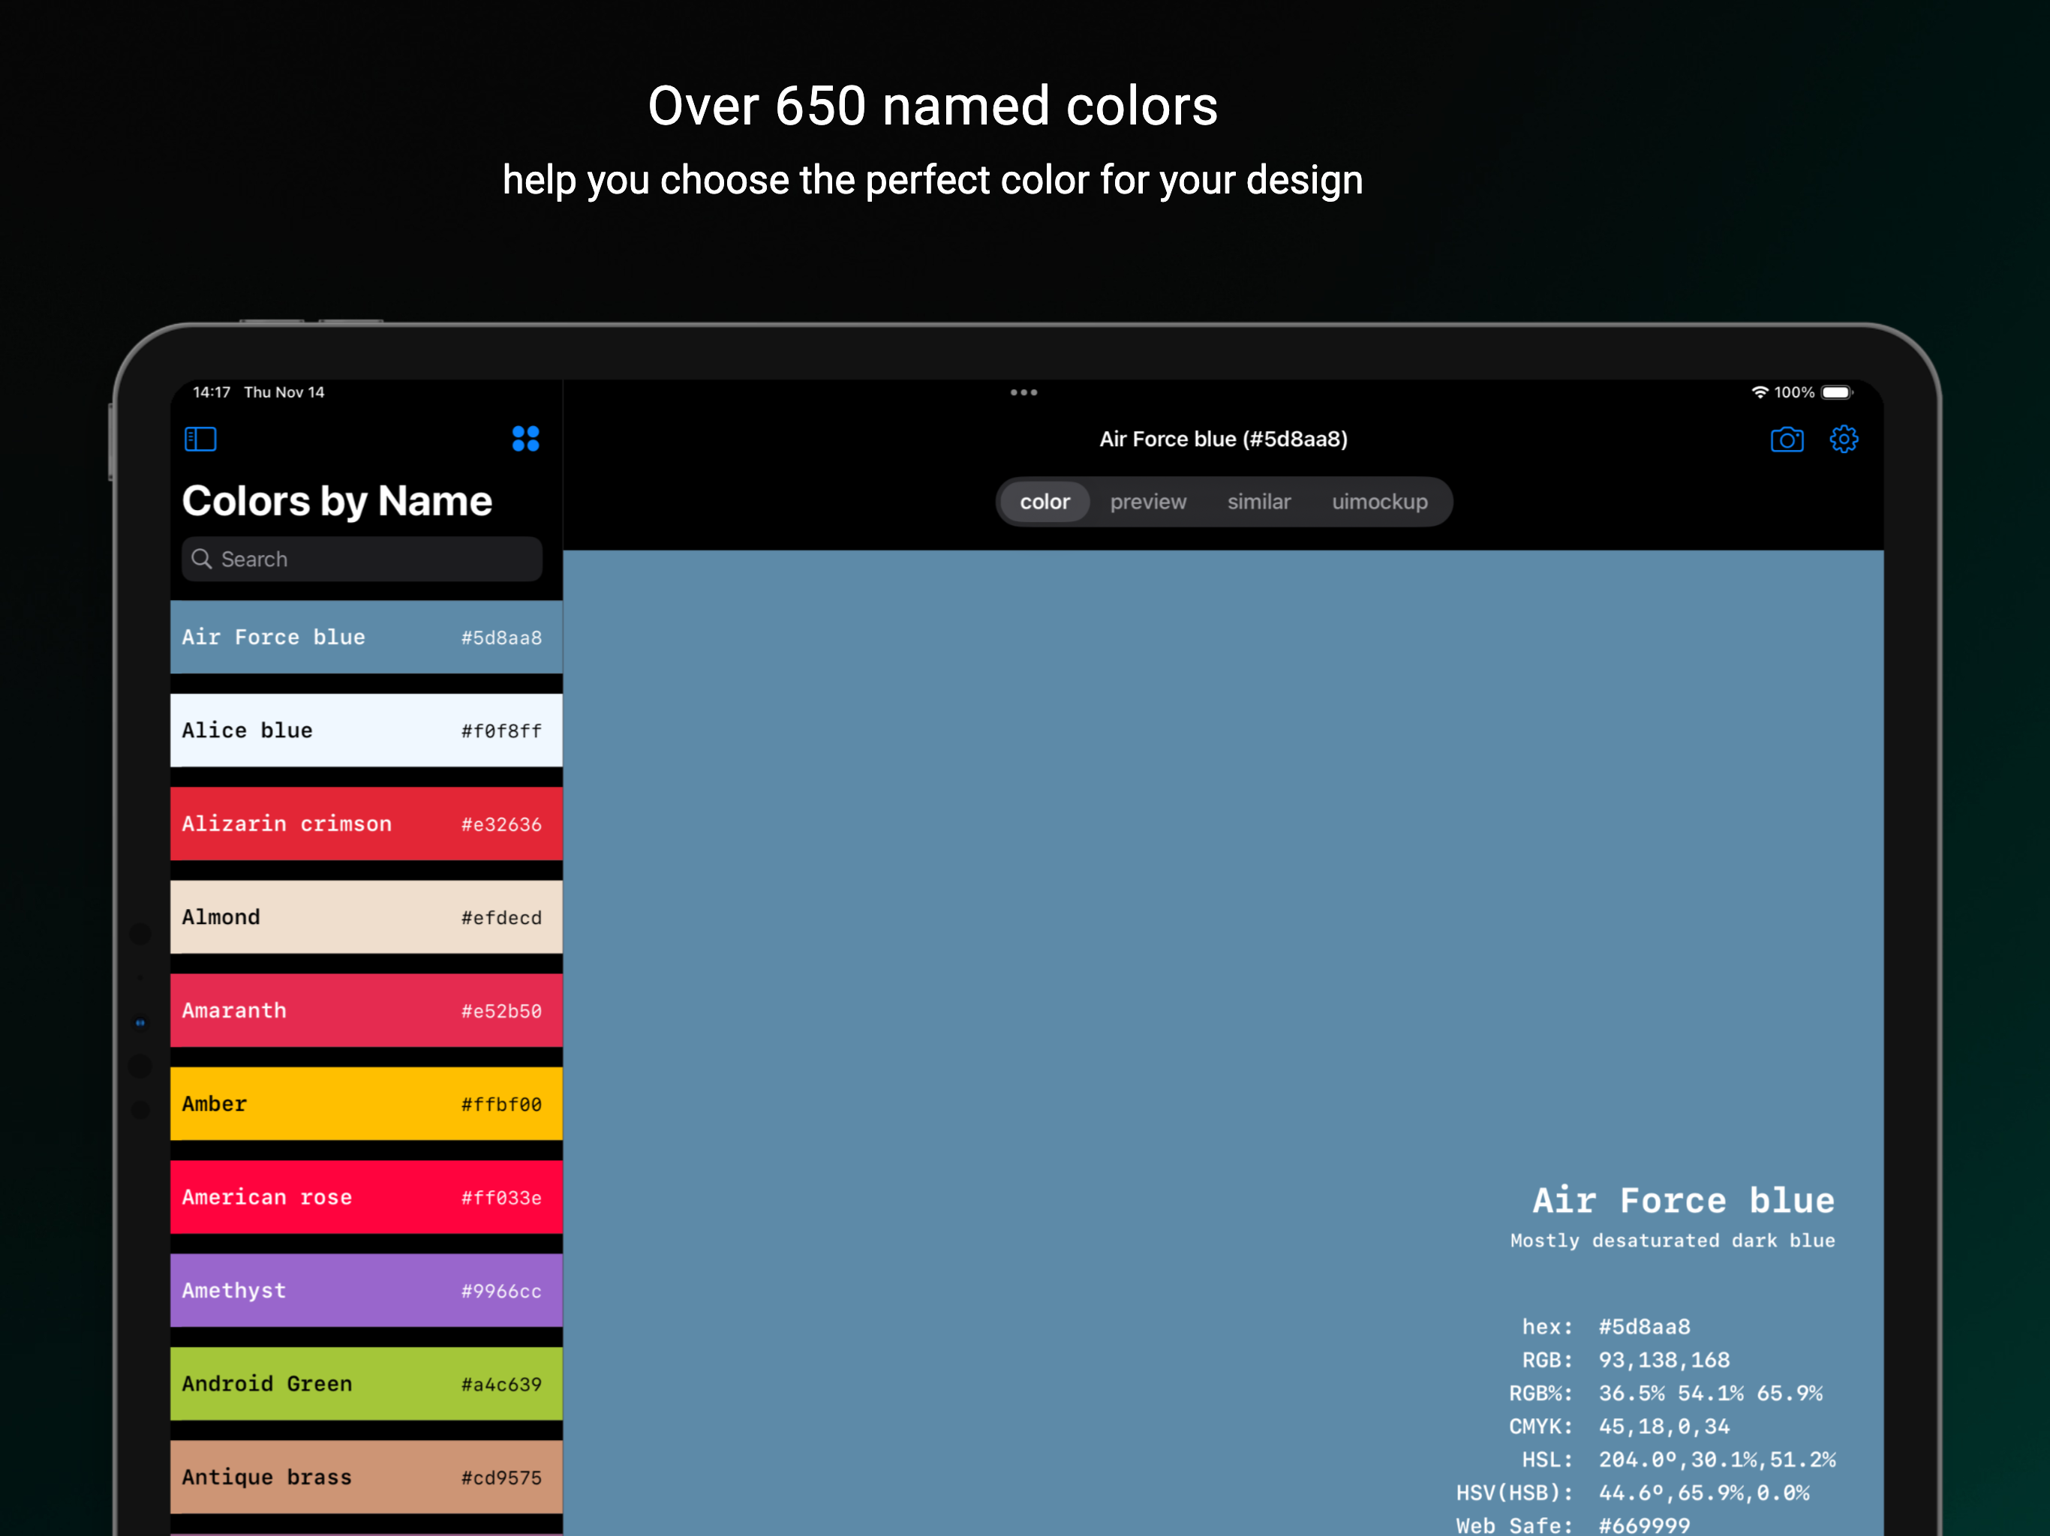The height and width of the screenshot is (1536, 2050).
Task: Open the similar tab
Action: (1258, 502)
